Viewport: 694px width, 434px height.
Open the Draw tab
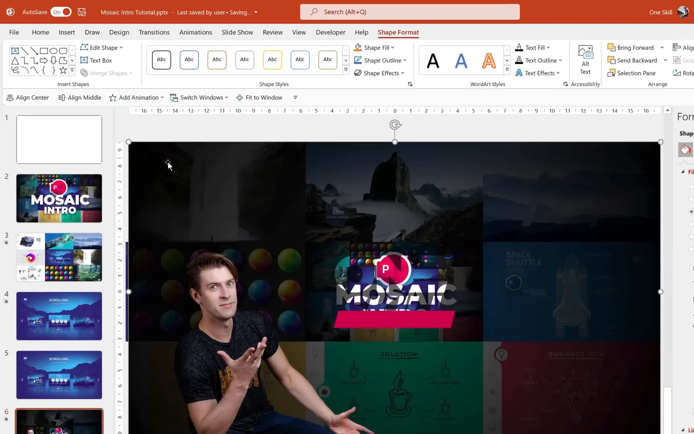tap(92, 32)
